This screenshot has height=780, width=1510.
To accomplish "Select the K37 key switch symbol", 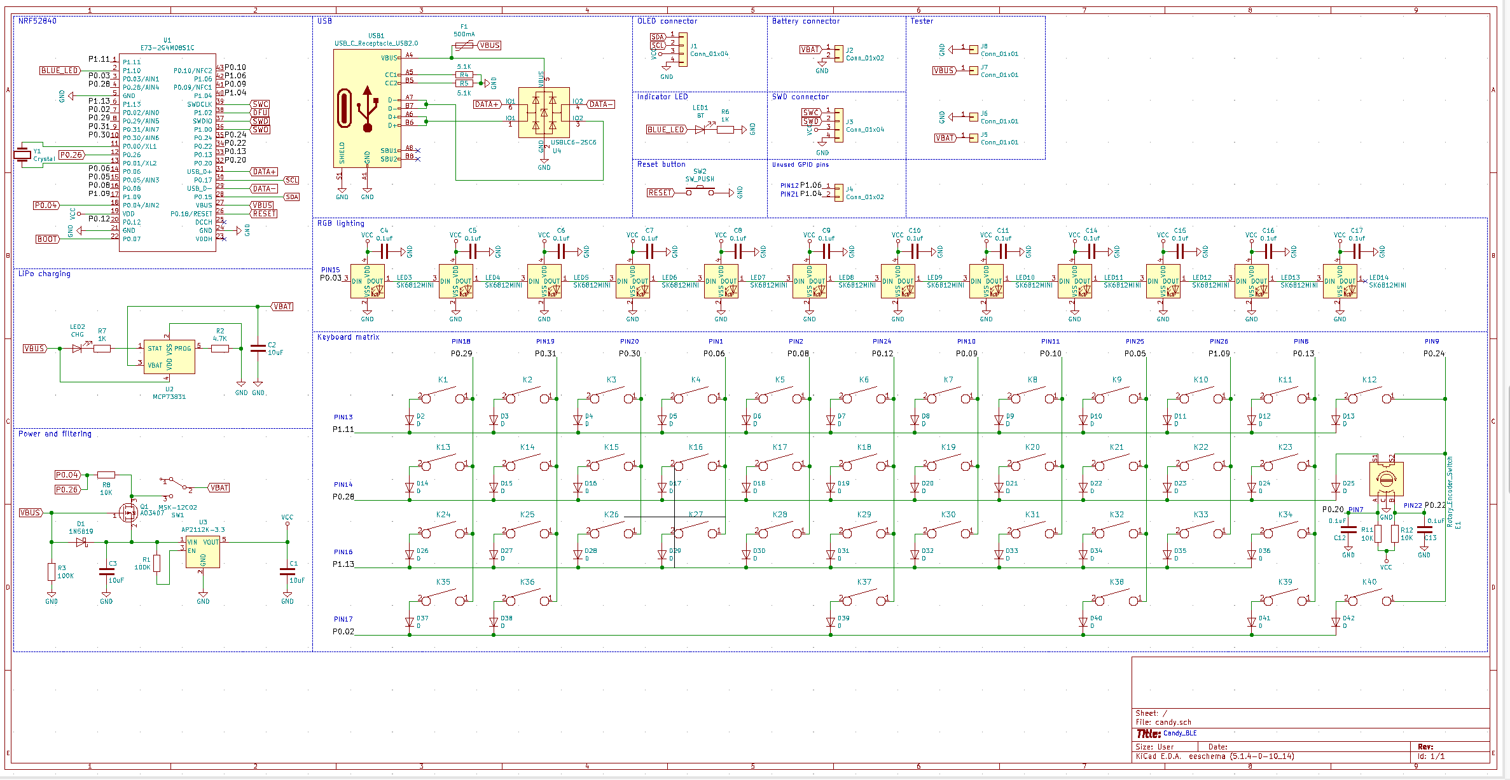I will [864, 598].
